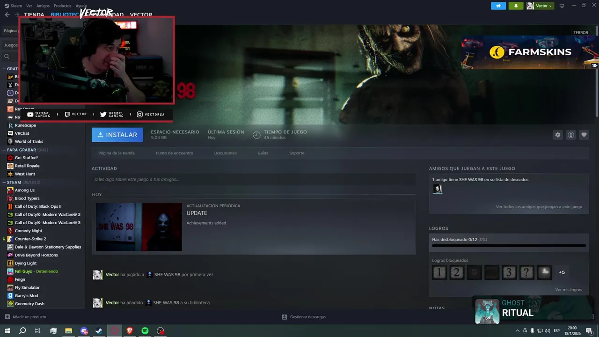Image resolution: width=599 pixels, height=337 pixels.
Task: Open the Soporte tab
Action: tap(297, 153)
